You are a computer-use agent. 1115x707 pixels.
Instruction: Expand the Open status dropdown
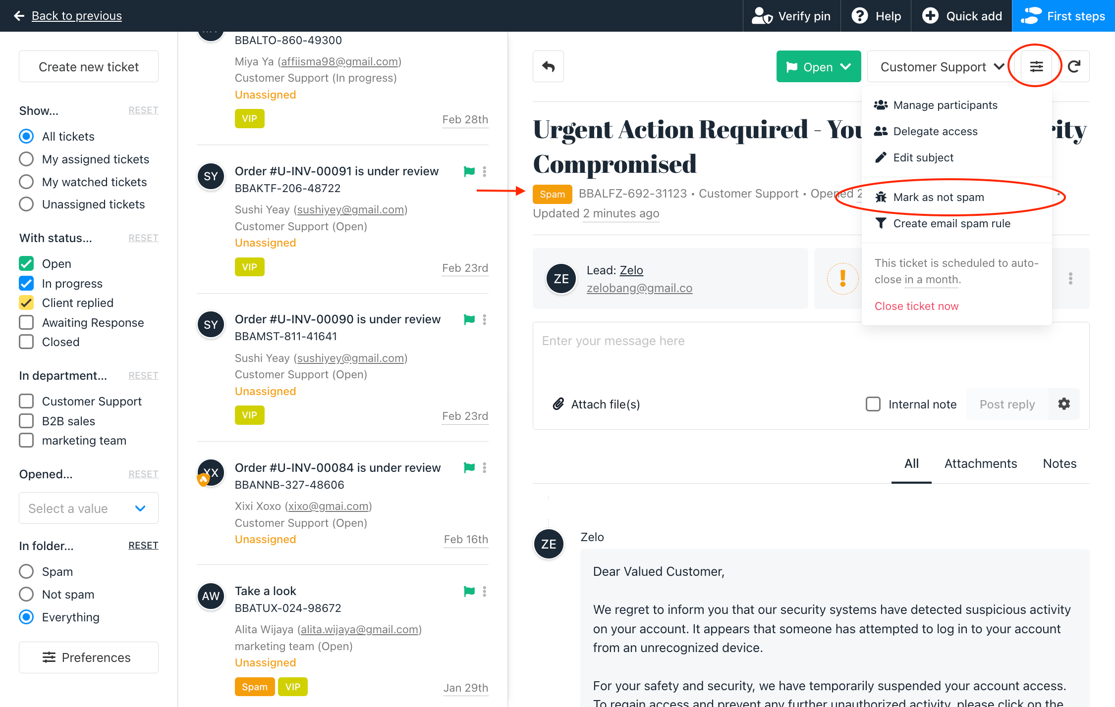[818, 66]
